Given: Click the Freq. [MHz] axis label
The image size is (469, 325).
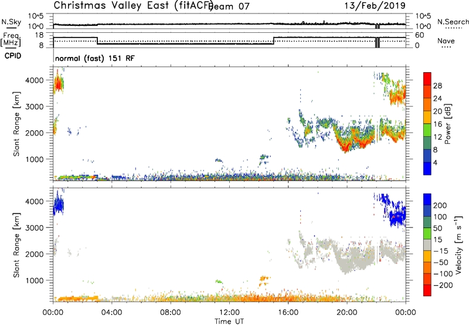Looking at the screenshot, I should 11,40.
